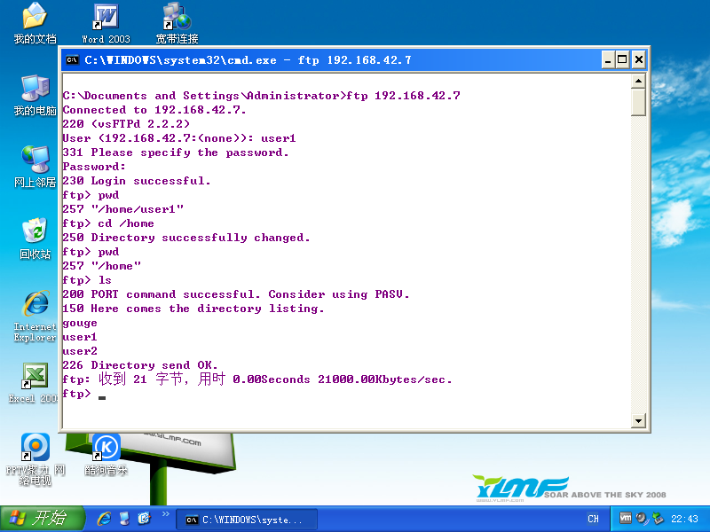This screenshot has width=710, height=532.
Task: Click the "257 "/home/user1"" response line
Action: [122, 209]
